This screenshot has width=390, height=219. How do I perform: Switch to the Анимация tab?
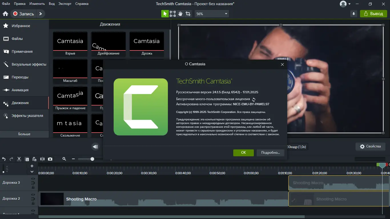[x=24, y=90]
